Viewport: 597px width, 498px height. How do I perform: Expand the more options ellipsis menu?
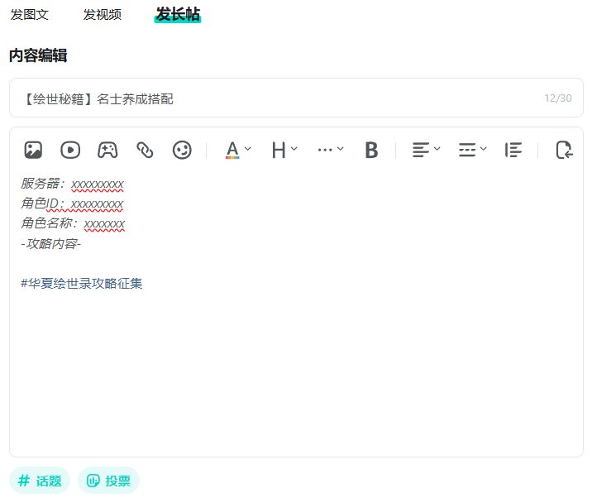coord(330,150)
